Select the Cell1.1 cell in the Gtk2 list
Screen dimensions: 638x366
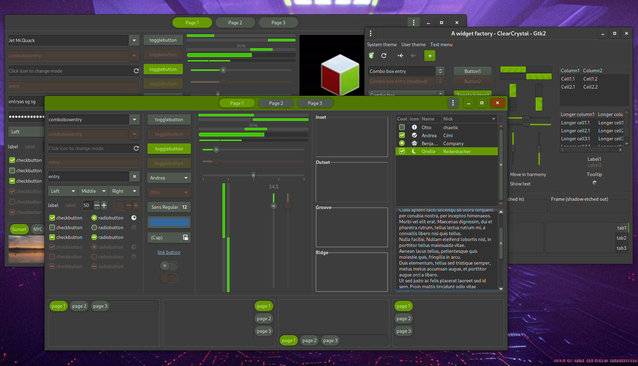[x=568, y=79]
